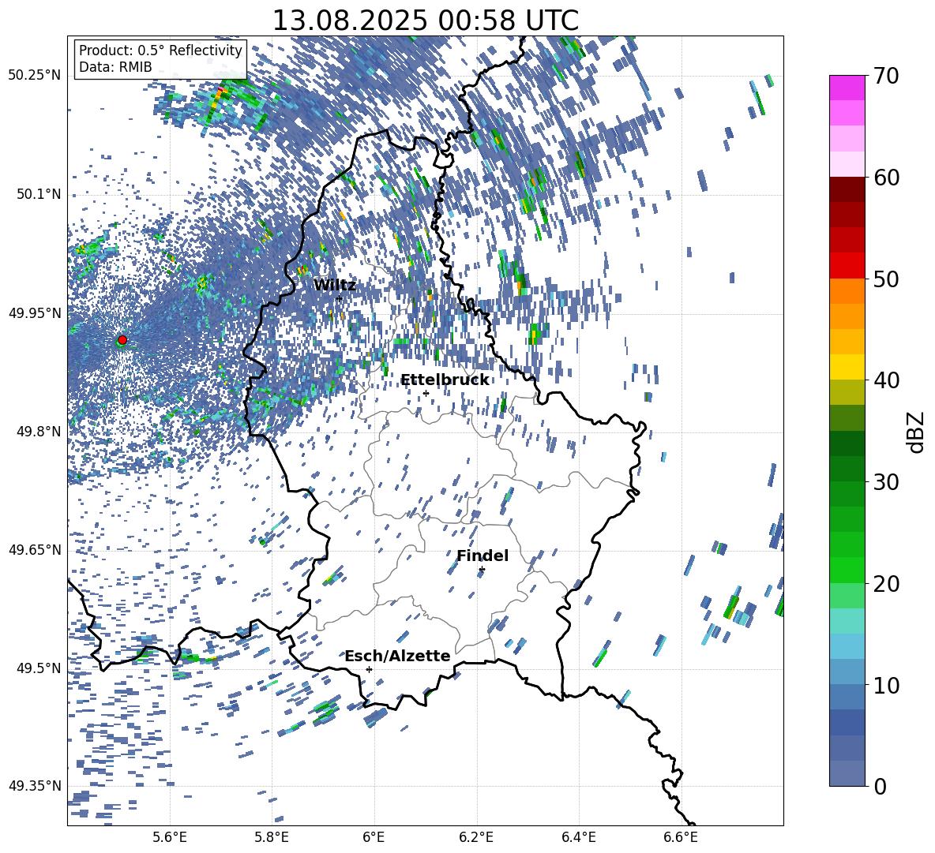
Task: Click the 70 dBZ colorbar tick label
Action: (x=886, y=76)
